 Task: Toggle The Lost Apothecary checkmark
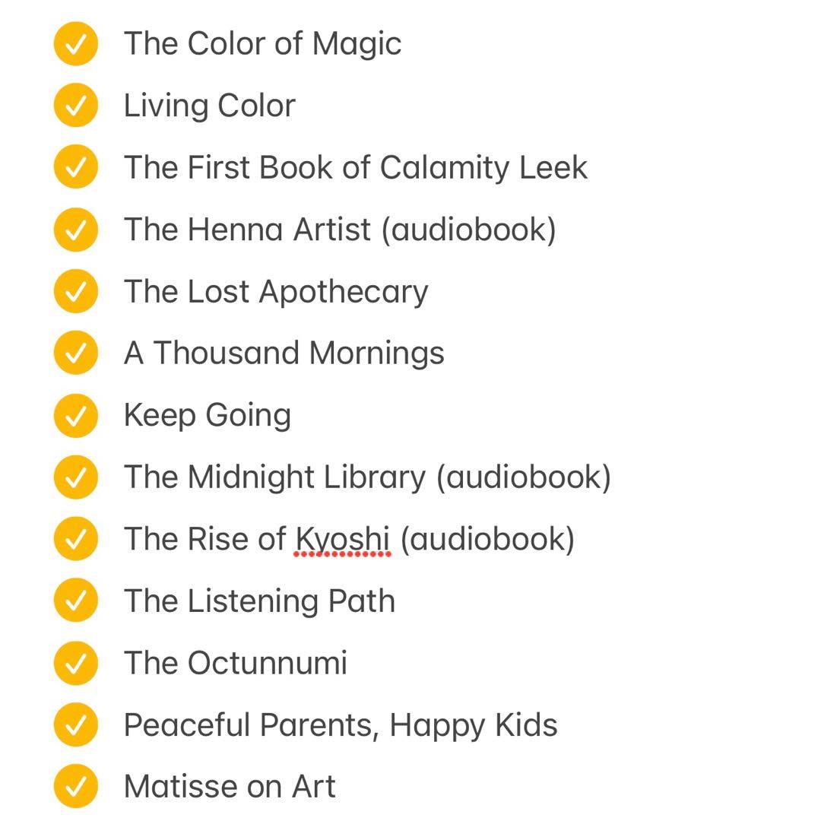pyautogui.click(x=76, y=292)
